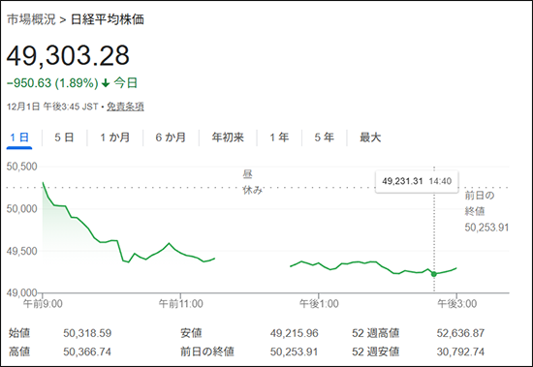The width and height of the screenshot is (533, 367).
Task: Click the 昼休み label on chart
Action: pyautogui.click(x=252, y=182)
